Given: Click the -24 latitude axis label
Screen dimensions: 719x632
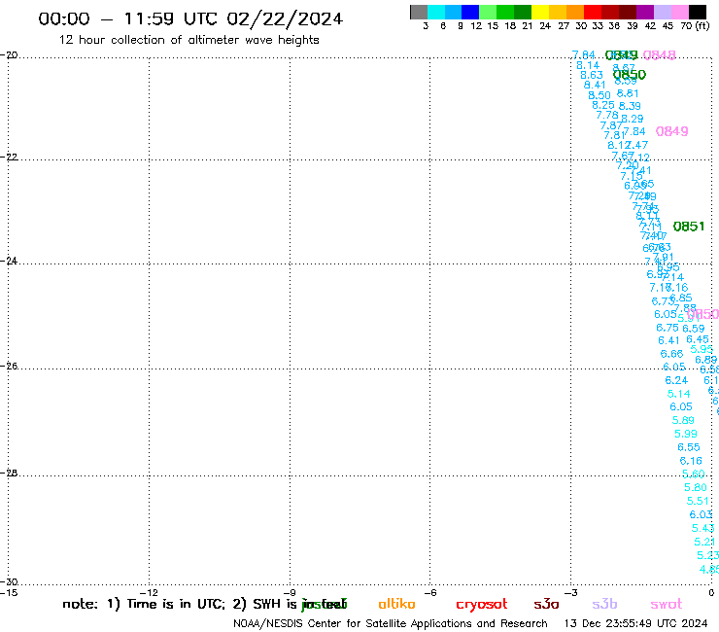Looking at the screenshot, I should (9, 261).
